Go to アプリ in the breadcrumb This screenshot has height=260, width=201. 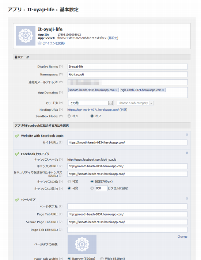(x=15, y=9)
